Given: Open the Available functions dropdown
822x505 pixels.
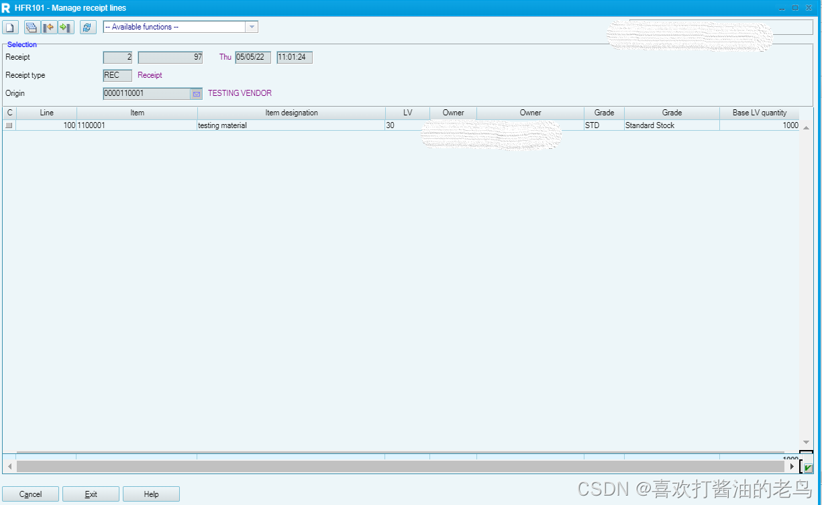Looking at the screenshot, I should click(x=252, y=27).
